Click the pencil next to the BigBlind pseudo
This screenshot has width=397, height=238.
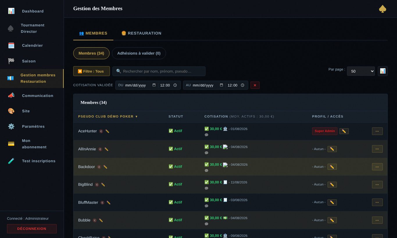[103, 185]
